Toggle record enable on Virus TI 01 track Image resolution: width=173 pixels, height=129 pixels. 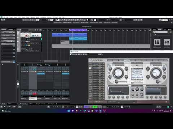pyautogui.click(x=27, y=36)
